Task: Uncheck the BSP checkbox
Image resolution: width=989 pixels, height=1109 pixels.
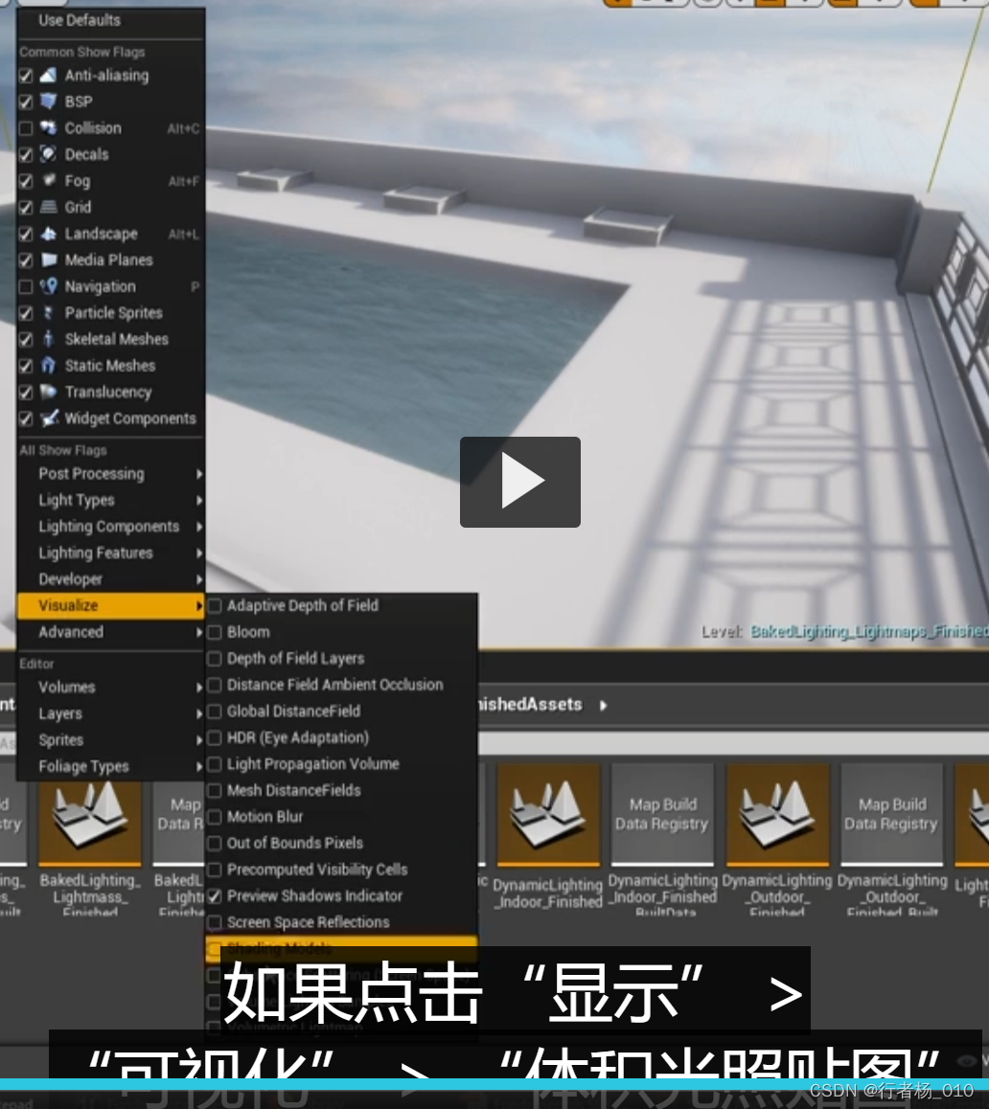Action: coord(26,102)
